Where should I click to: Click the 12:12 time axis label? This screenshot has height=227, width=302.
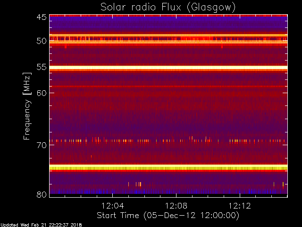click(240, 206)
